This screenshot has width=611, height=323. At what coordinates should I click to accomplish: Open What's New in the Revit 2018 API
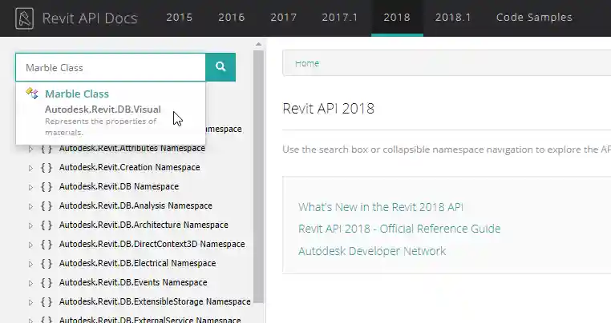(381, 207)
